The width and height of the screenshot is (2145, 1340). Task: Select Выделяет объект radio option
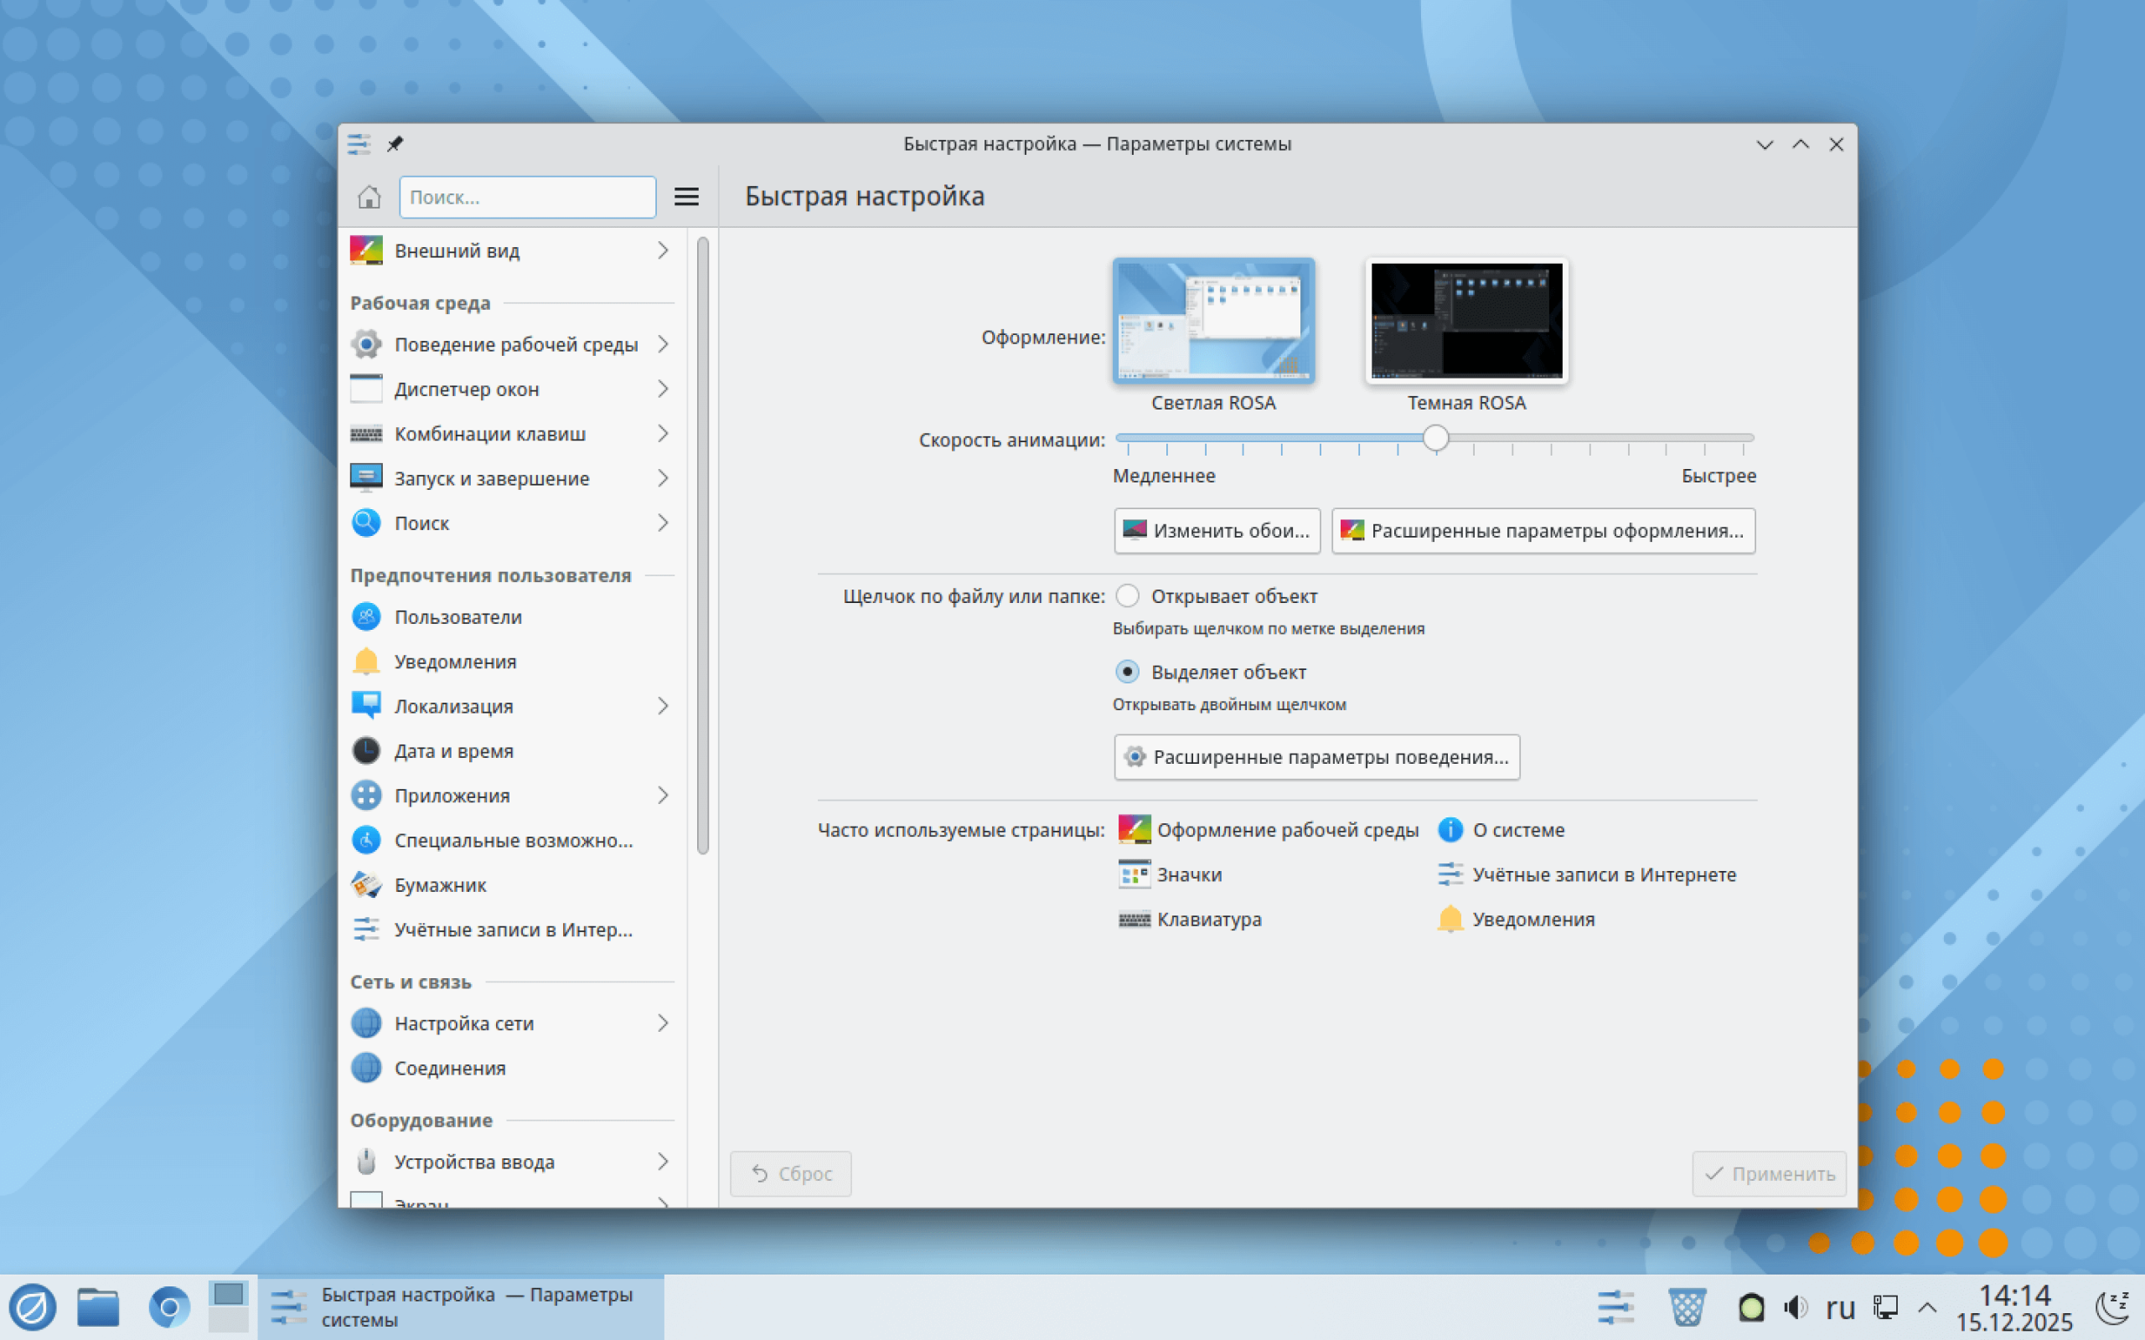[x=1128, y=672]
